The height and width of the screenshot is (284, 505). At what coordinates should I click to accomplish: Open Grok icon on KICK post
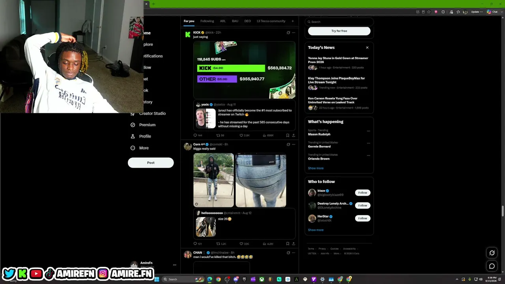click(288, 33)
